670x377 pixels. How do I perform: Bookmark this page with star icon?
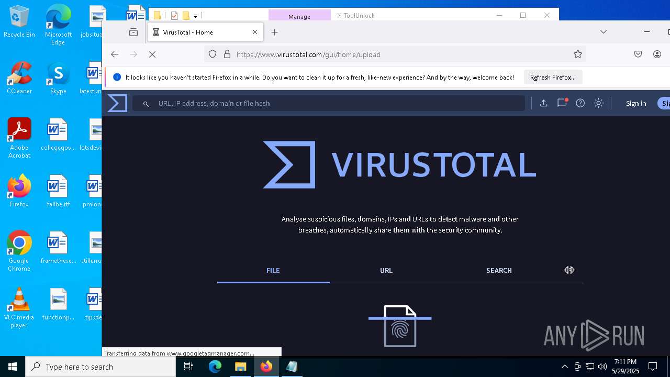(x=578, y=54)
